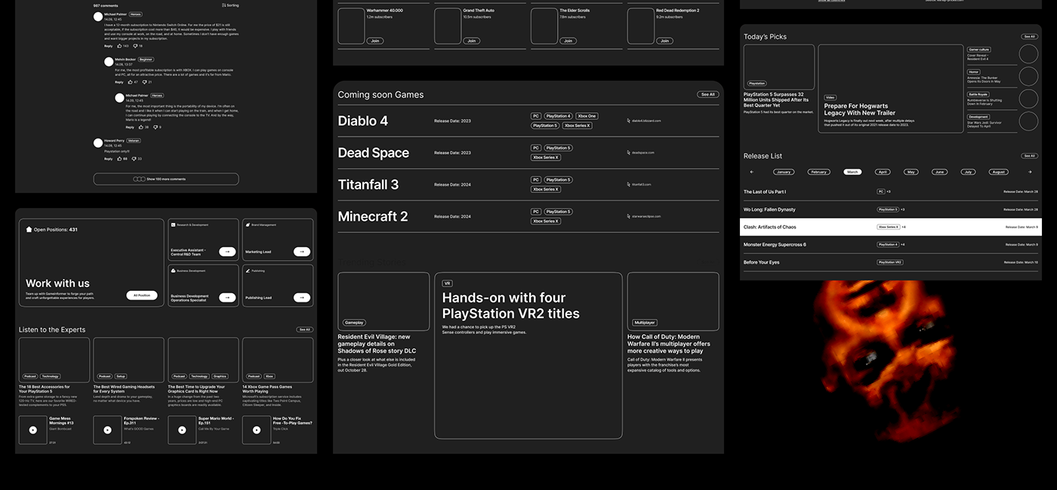Viewport: 1057px width, 490px height.
Task: Click the Research & Development category icon
Action: point(173,225)
